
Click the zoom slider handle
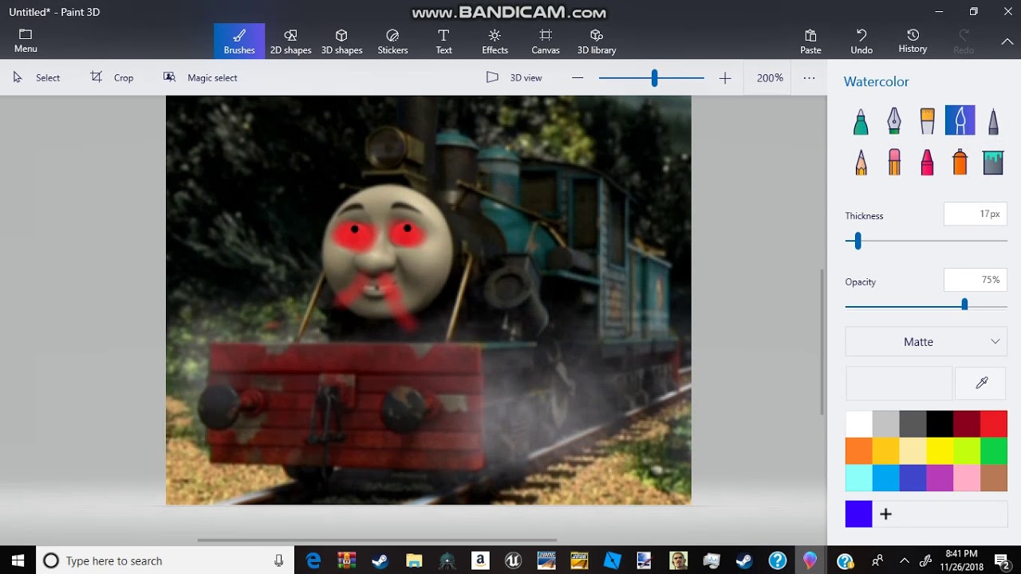[x=654, y=77]
